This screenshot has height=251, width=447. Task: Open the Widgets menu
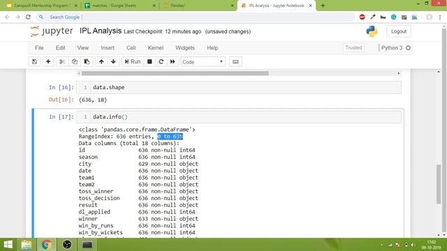coord(185,48)
